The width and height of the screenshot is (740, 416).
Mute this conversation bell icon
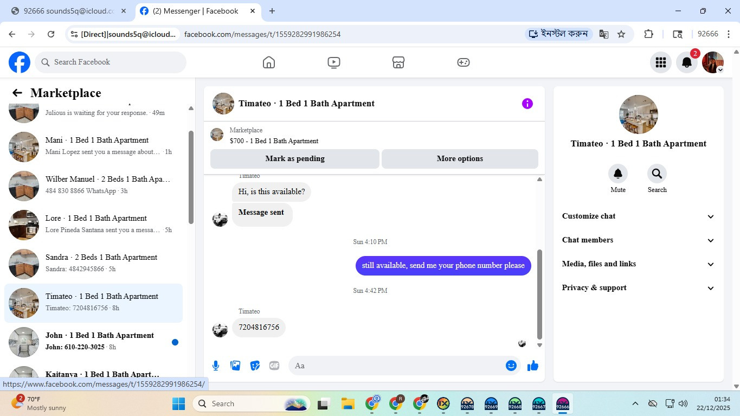(617, 174)
